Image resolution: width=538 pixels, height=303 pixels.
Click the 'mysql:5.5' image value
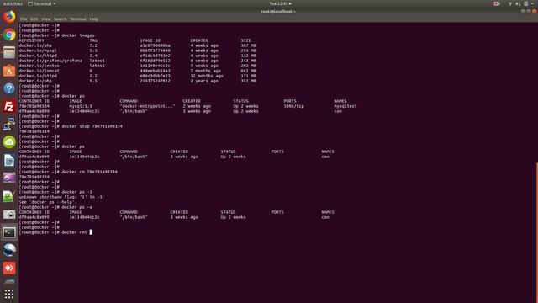click(81, 106)
